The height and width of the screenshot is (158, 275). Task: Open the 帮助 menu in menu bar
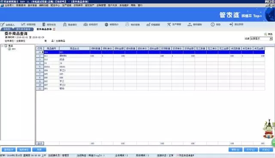[x=133, y=5]
